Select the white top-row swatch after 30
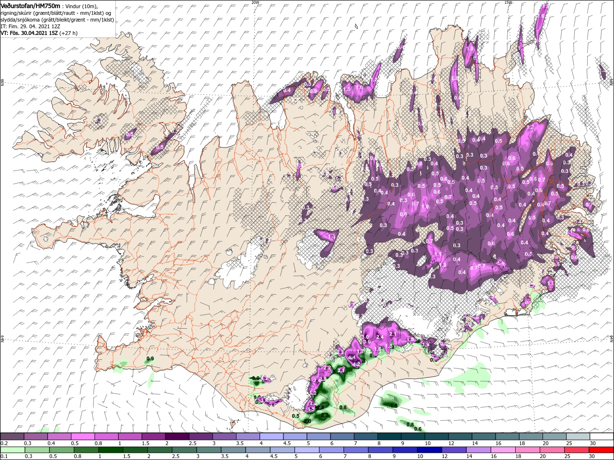 (602, 437)
